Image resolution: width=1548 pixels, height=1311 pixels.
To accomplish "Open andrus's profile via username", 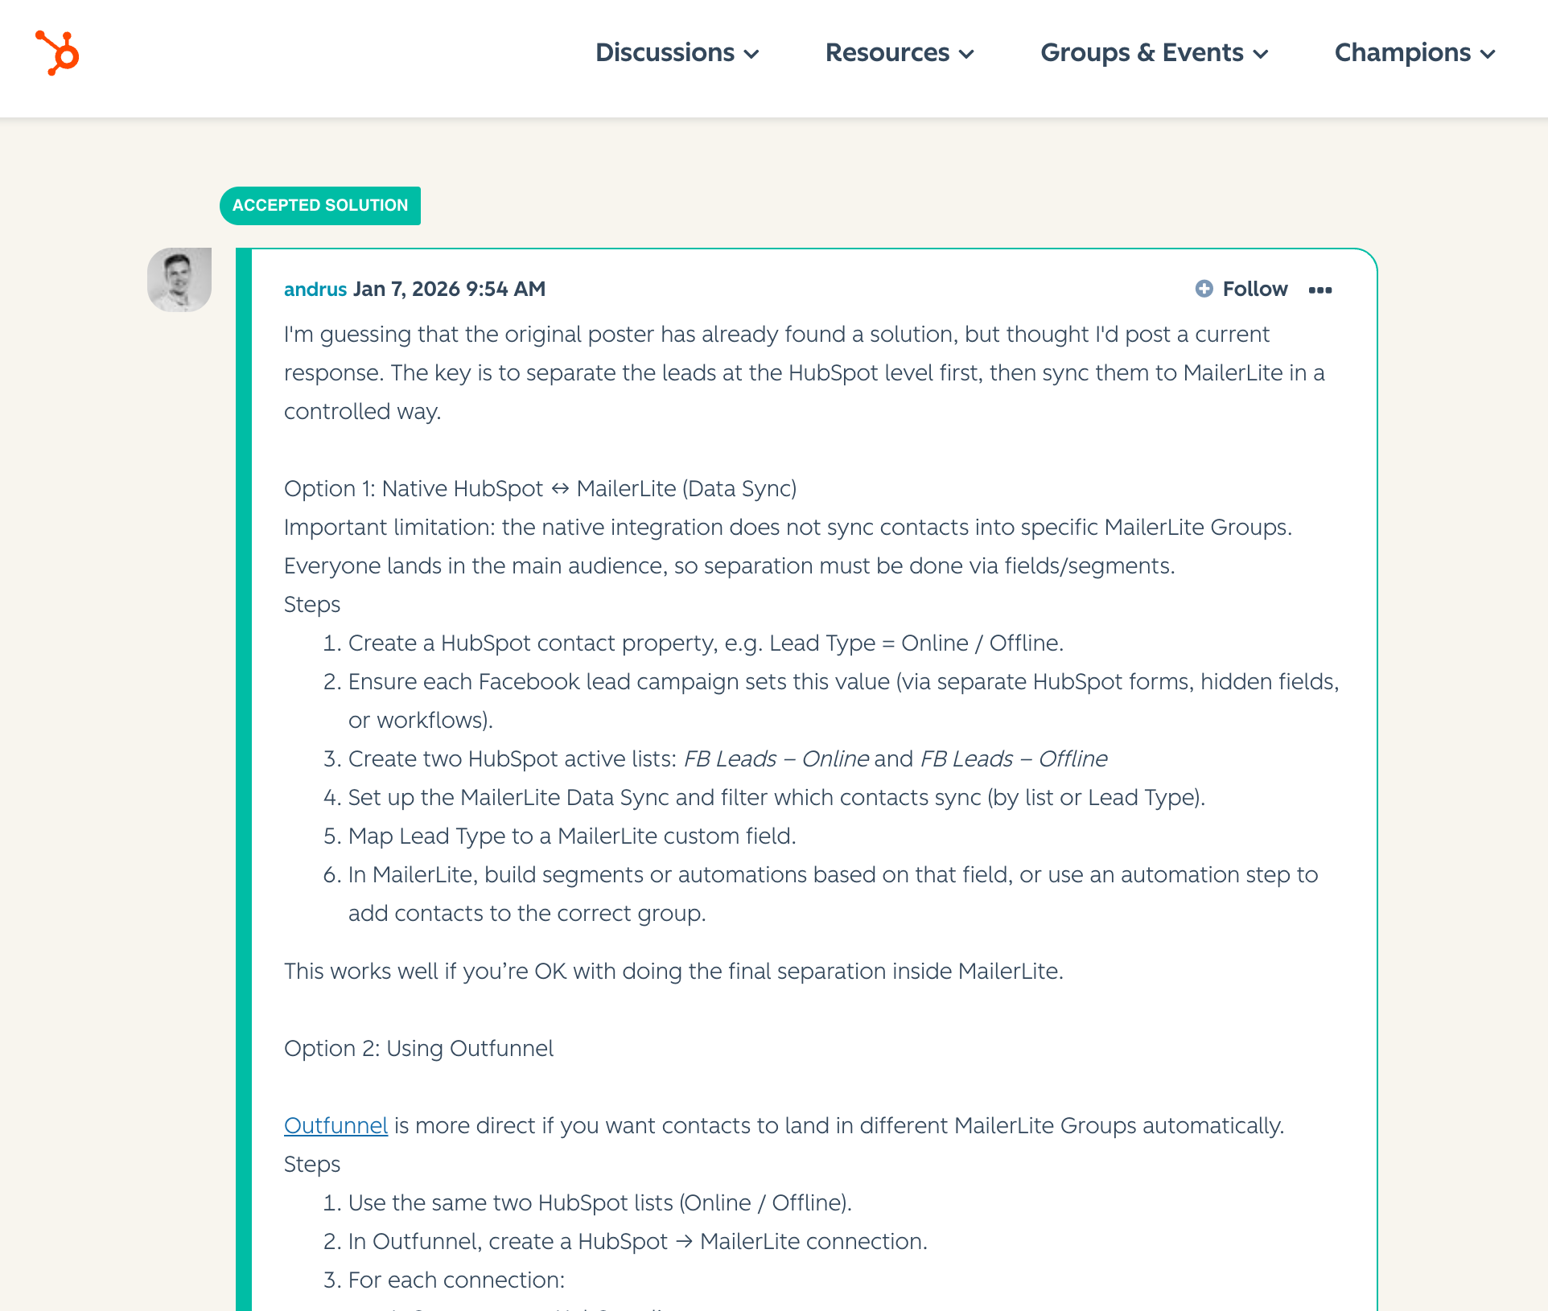I will pos(315,289).
